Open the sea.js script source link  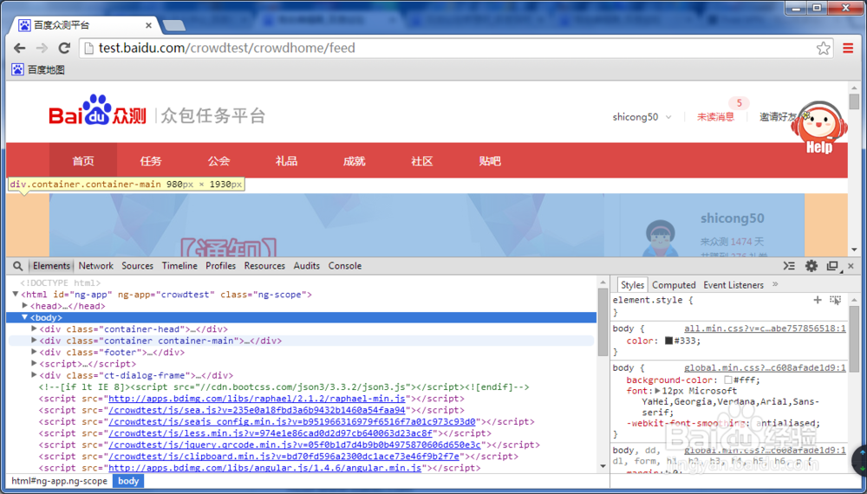coord(257,410)
